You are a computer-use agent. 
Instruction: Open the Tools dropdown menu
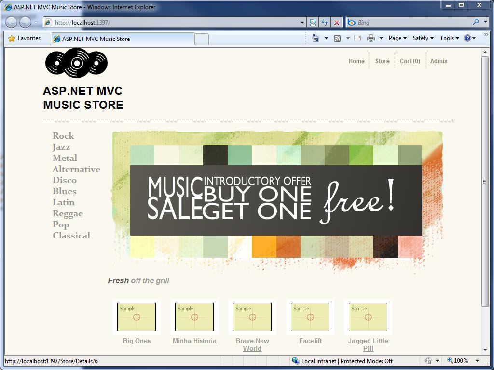click(x=448, y=38)
